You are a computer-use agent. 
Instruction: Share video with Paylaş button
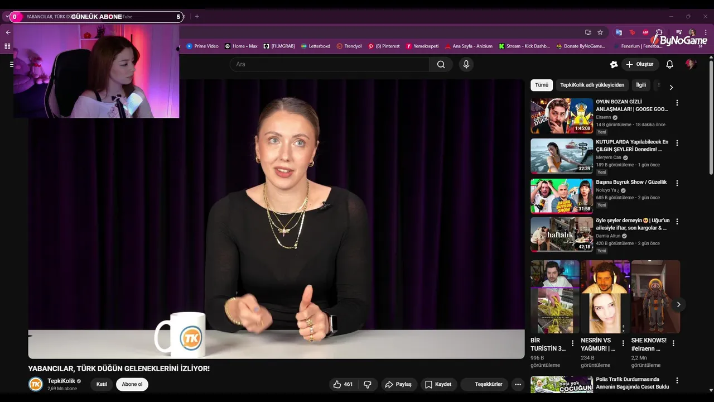click(399, 384)
